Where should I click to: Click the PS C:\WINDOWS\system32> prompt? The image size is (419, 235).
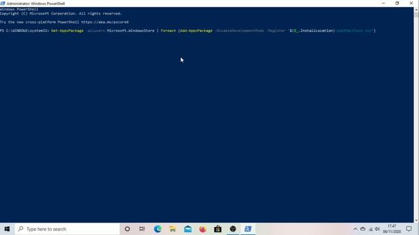point(24,31)
